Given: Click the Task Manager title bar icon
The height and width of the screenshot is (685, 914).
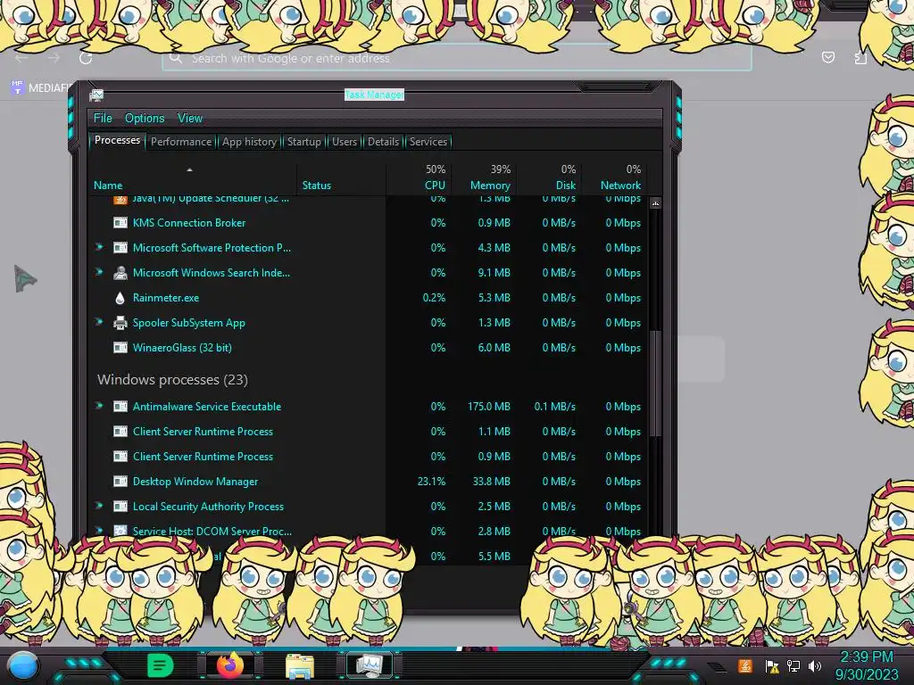Looking at the screenshot, I should [x=96, y=95].
